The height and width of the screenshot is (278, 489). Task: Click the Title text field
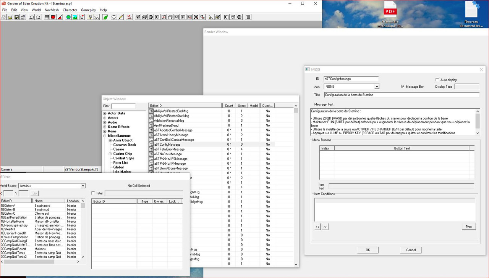tap(402, 95)
